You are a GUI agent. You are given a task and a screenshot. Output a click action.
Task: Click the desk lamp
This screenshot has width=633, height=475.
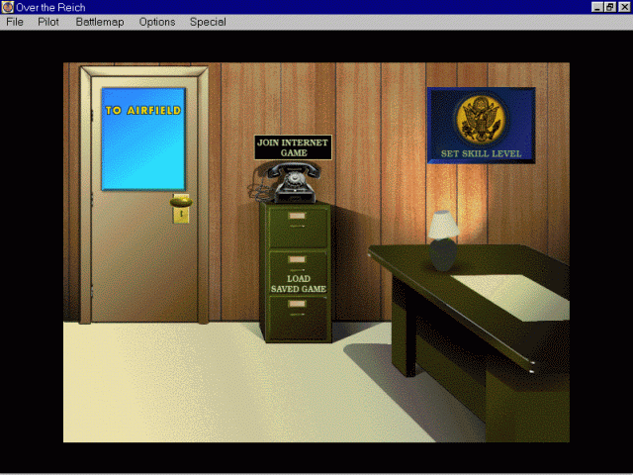point(443,240)
